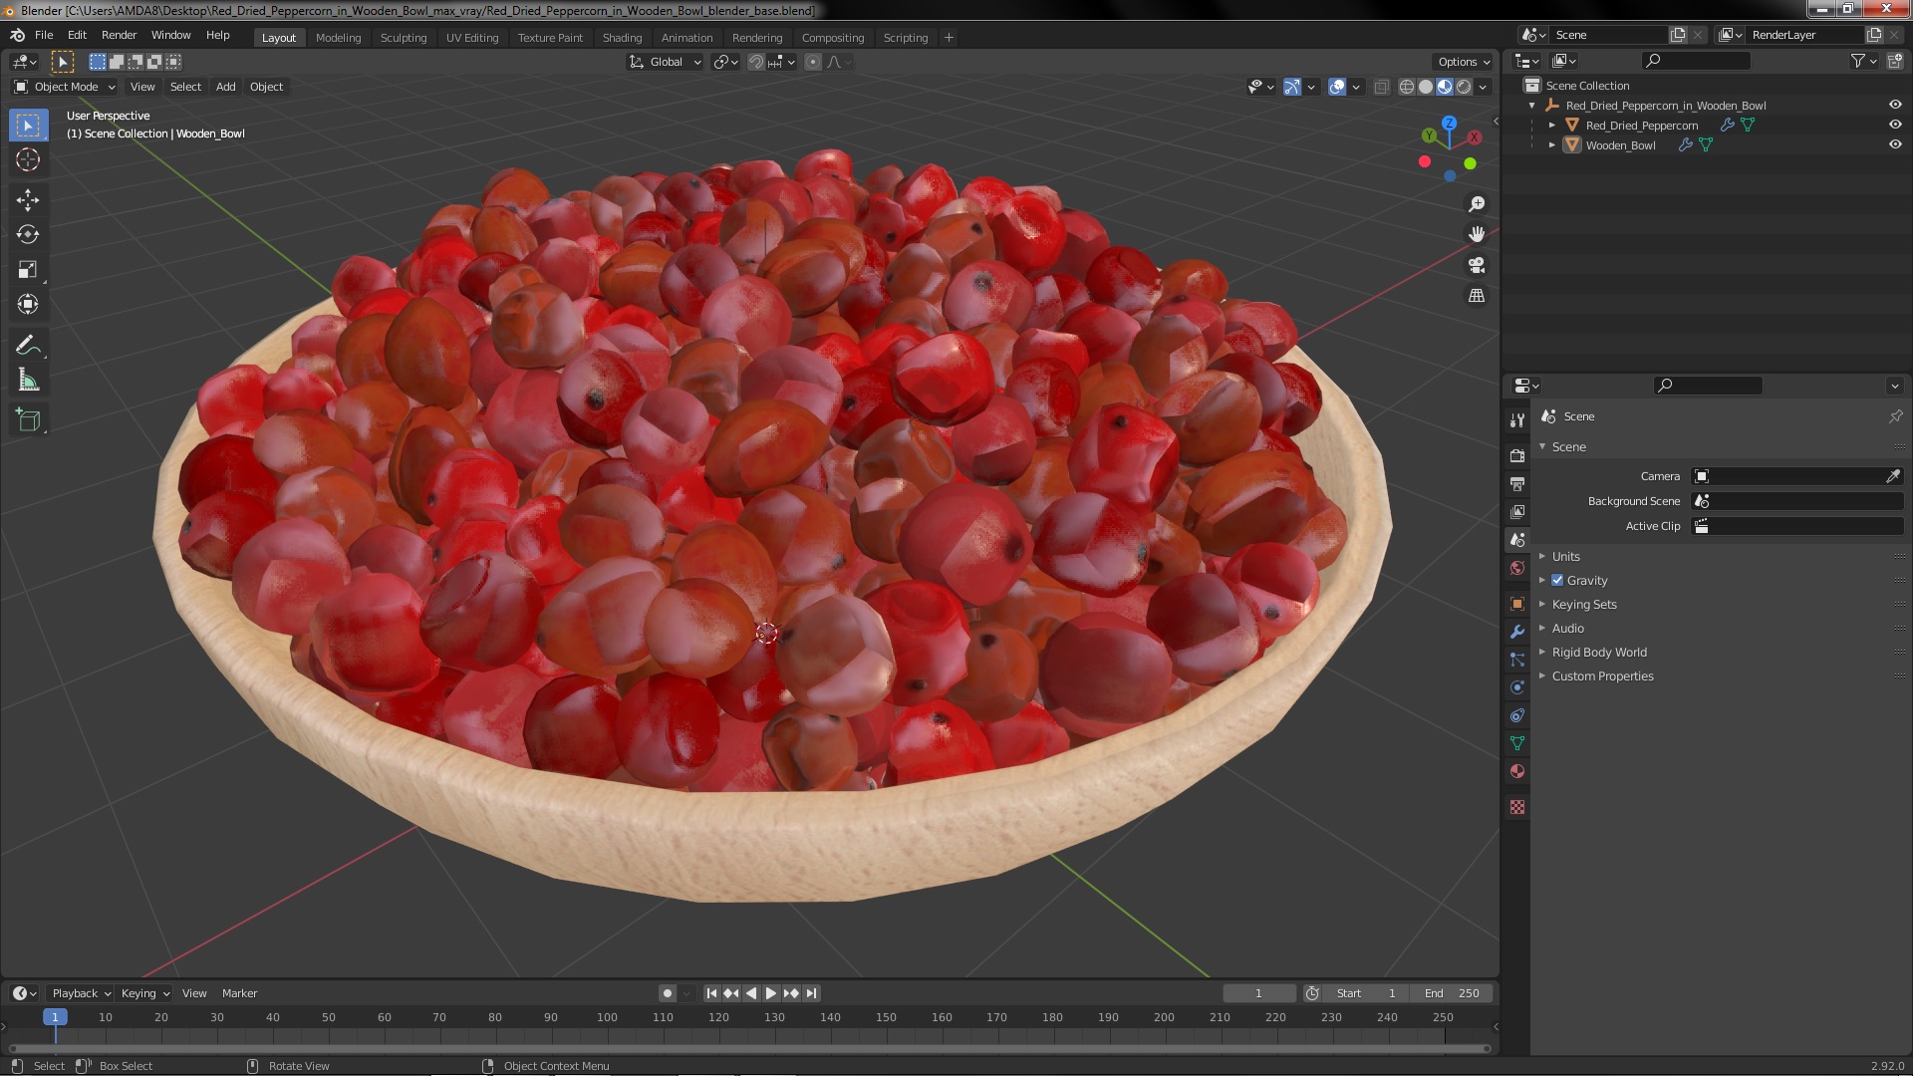Screen dimensions: 1913x1076
Task: Play the animation forward
Action: [770, 993]
